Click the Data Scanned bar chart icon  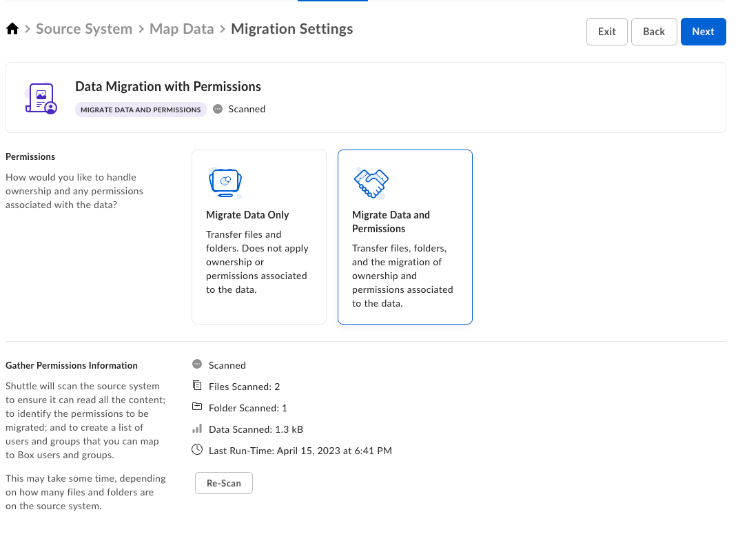(197, 428)
